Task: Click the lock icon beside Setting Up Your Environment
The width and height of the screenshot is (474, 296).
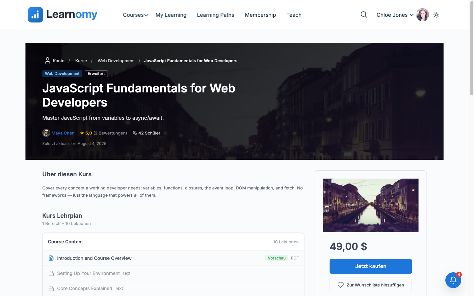Action: pos(51,273)
